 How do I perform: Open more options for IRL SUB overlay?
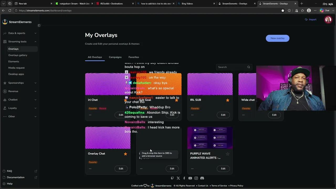[x=192, y=115]
